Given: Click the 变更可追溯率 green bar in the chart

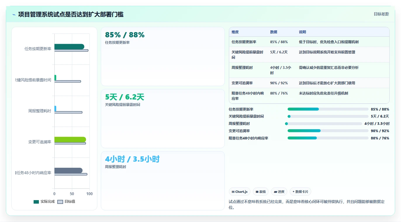Looking at the screenshot, I should pos(70,139).
